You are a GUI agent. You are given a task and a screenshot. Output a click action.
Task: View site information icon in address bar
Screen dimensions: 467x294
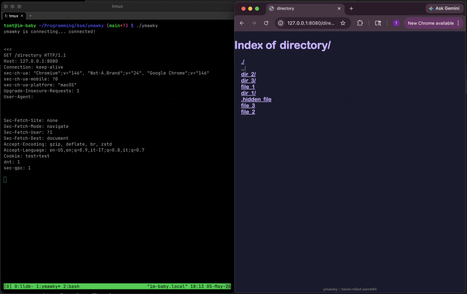(280, 23)
